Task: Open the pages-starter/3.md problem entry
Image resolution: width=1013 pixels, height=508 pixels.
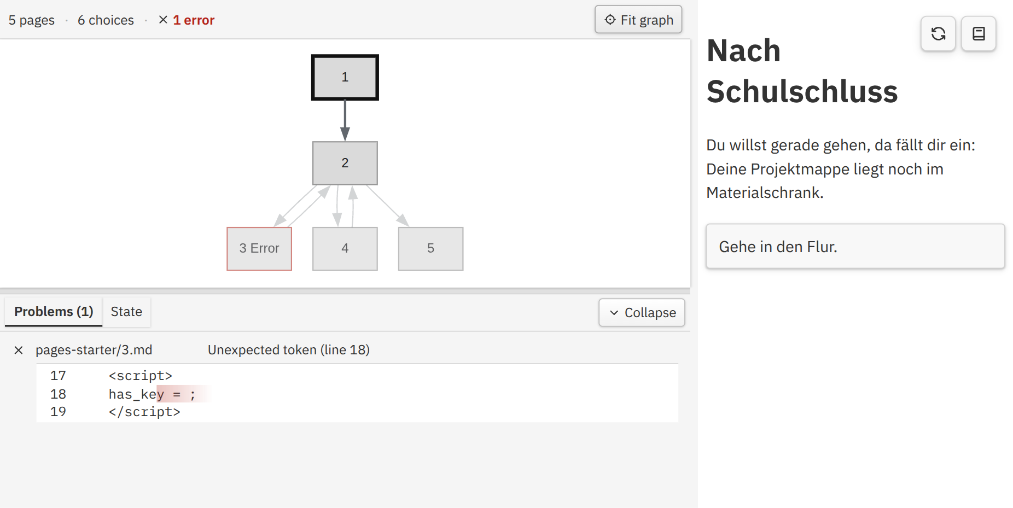Action: click(94, 350)
